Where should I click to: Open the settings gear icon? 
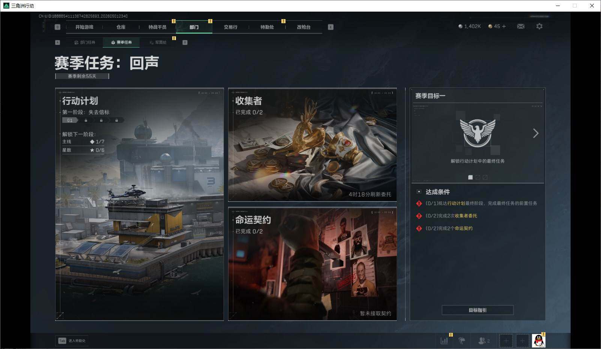(x=539, y=26)
